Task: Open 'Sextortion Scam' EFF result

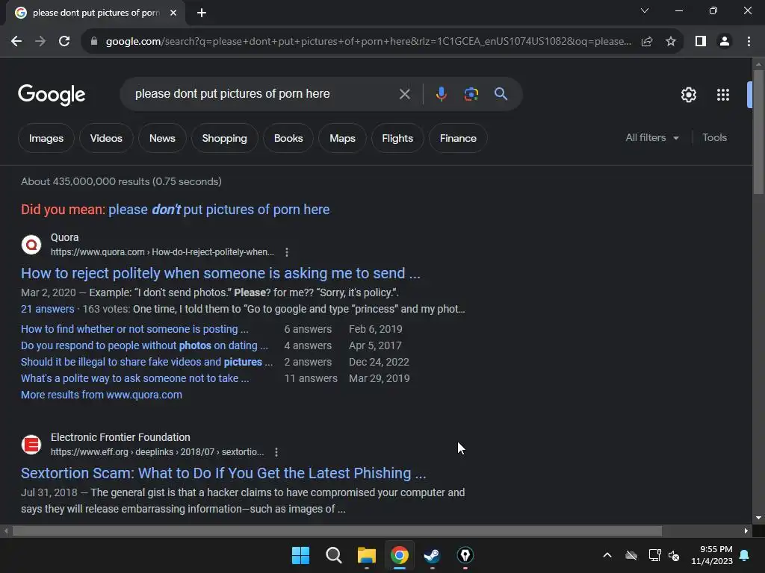Action: pos(223,473)
